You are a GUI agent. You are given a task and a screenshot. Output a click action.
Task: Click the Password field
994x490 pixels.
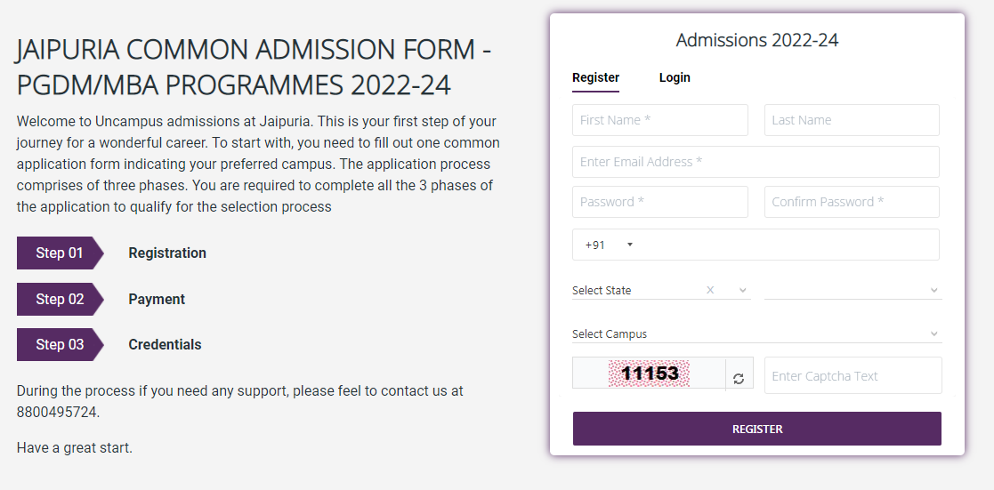660,202
